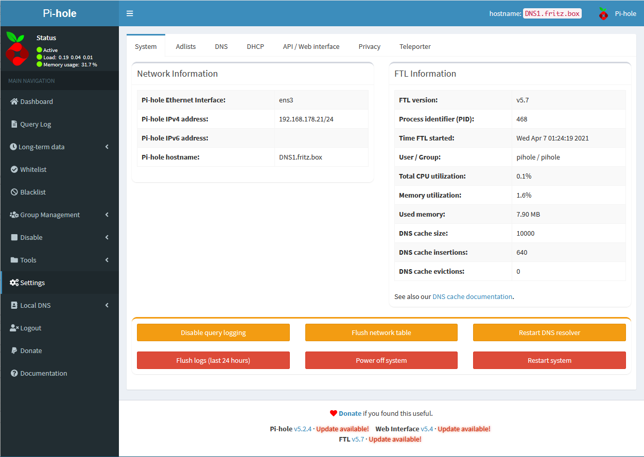
Task: Open the Blacklist page
Action: click(x=14, y=192)
